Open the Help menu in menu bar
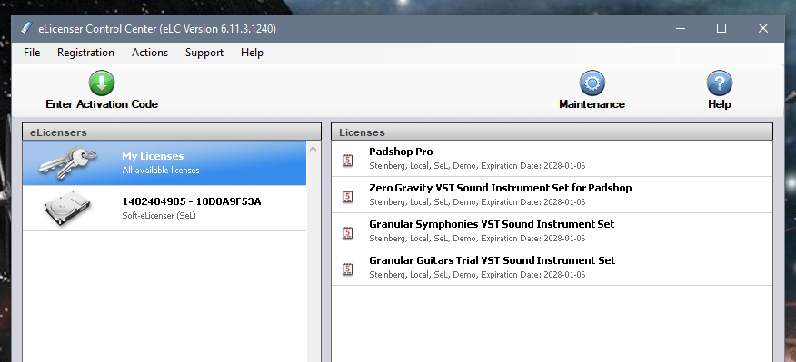 pos(252,53)
